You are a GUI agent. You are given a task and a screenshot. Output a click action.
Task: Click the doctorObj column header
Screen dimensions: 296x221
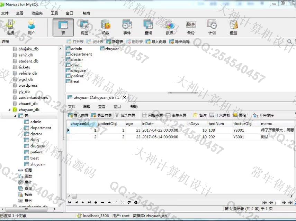pyautogui.click(x=246, y=124)
